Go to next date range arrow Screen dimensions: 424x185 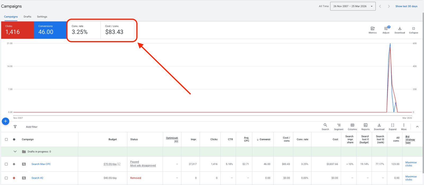pyautogui.click(x=389, y=6)
